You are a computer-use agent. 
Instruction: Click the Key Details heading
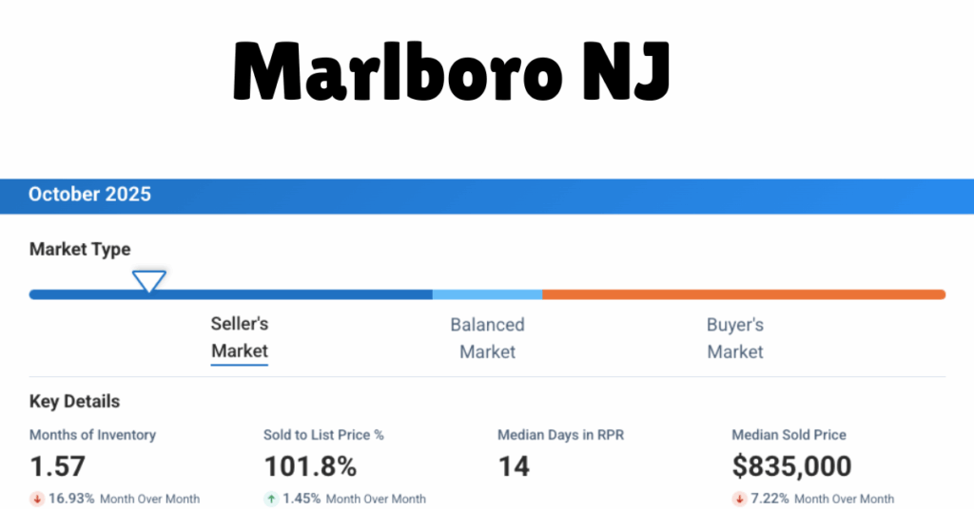point(74,402)
